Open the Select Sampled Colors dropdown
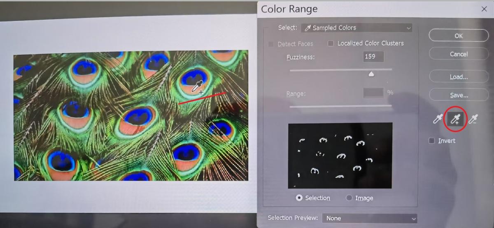494x228 pixels. pos(357,28)
